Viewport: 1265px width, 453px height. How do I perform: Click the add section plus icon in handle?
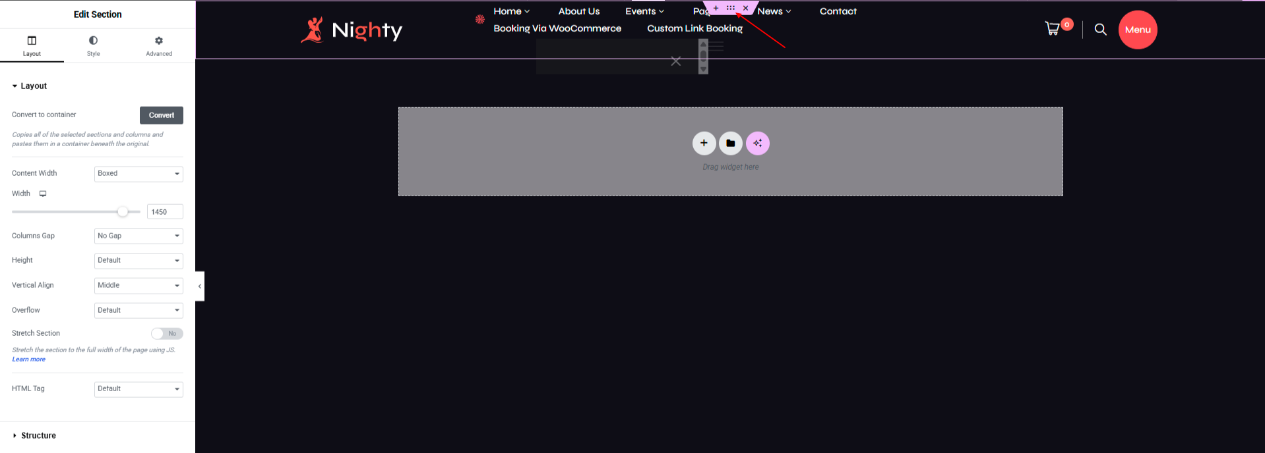pos(716,8)
